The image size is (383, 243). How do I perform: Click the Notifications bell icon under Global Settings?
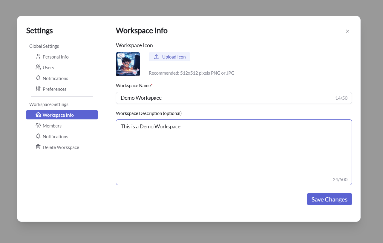[x=38, y=78]
